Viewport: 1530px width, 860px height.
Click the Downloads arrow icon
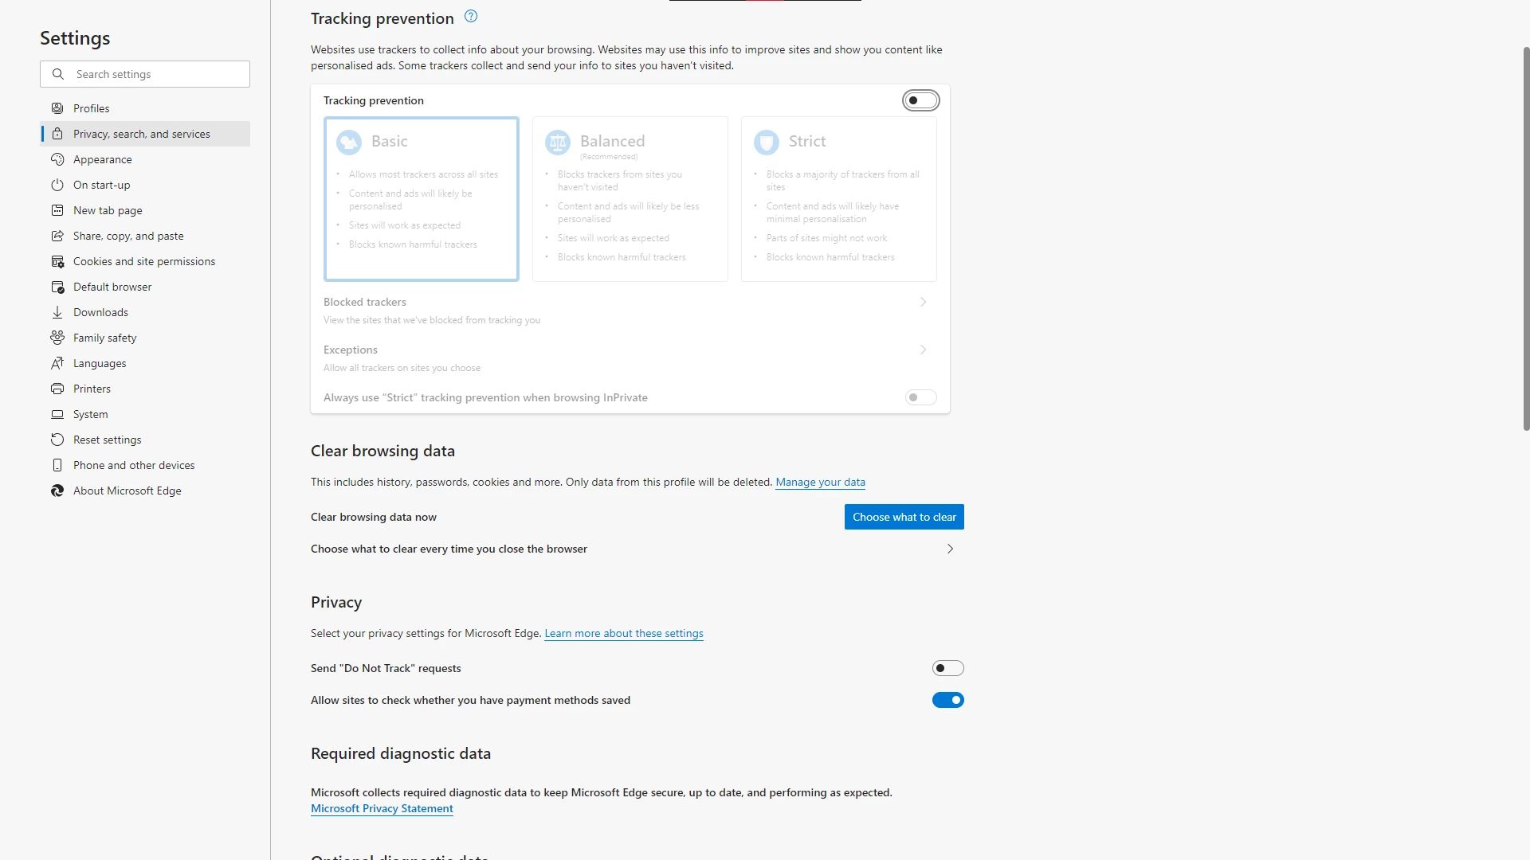pos(57,312)
